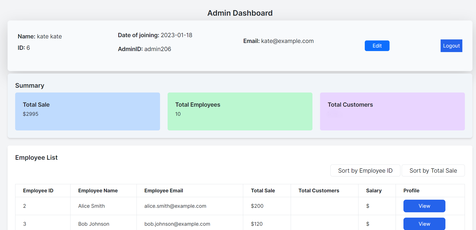This screenshot has height=230, width=476.
Task: Click the Employee Name column header
Action: pos(98,191)
